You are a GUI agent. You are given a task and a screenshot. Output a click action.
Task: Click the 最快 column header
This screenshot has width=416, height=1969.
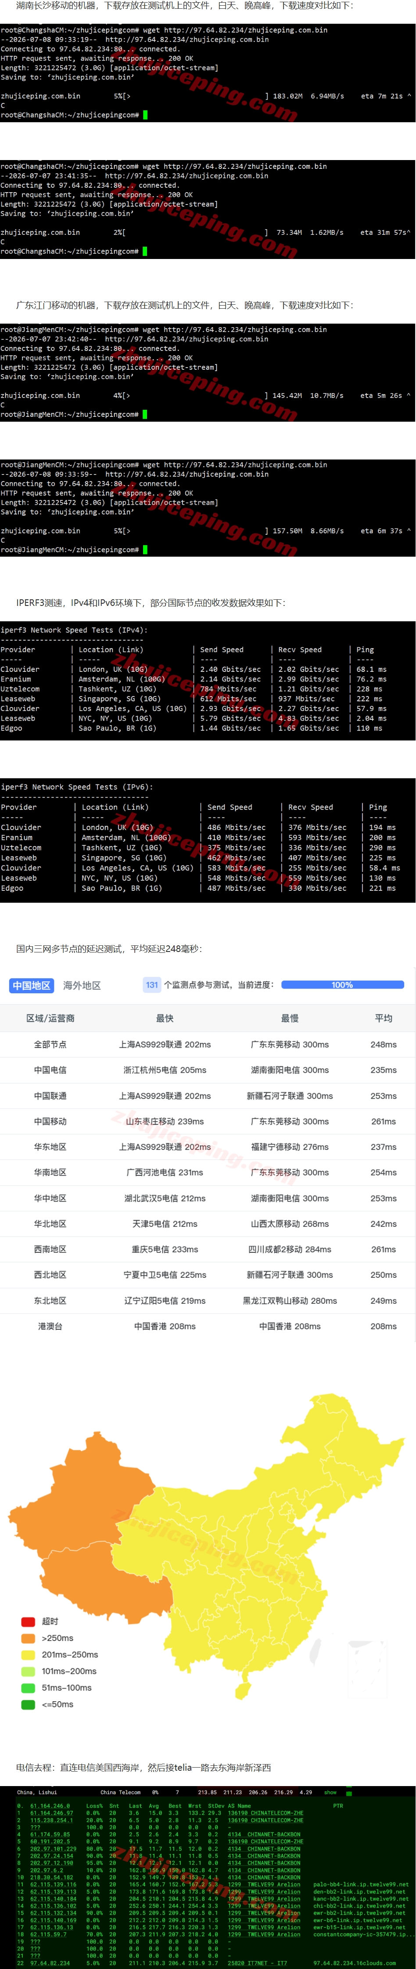(x=165, y=1018)
